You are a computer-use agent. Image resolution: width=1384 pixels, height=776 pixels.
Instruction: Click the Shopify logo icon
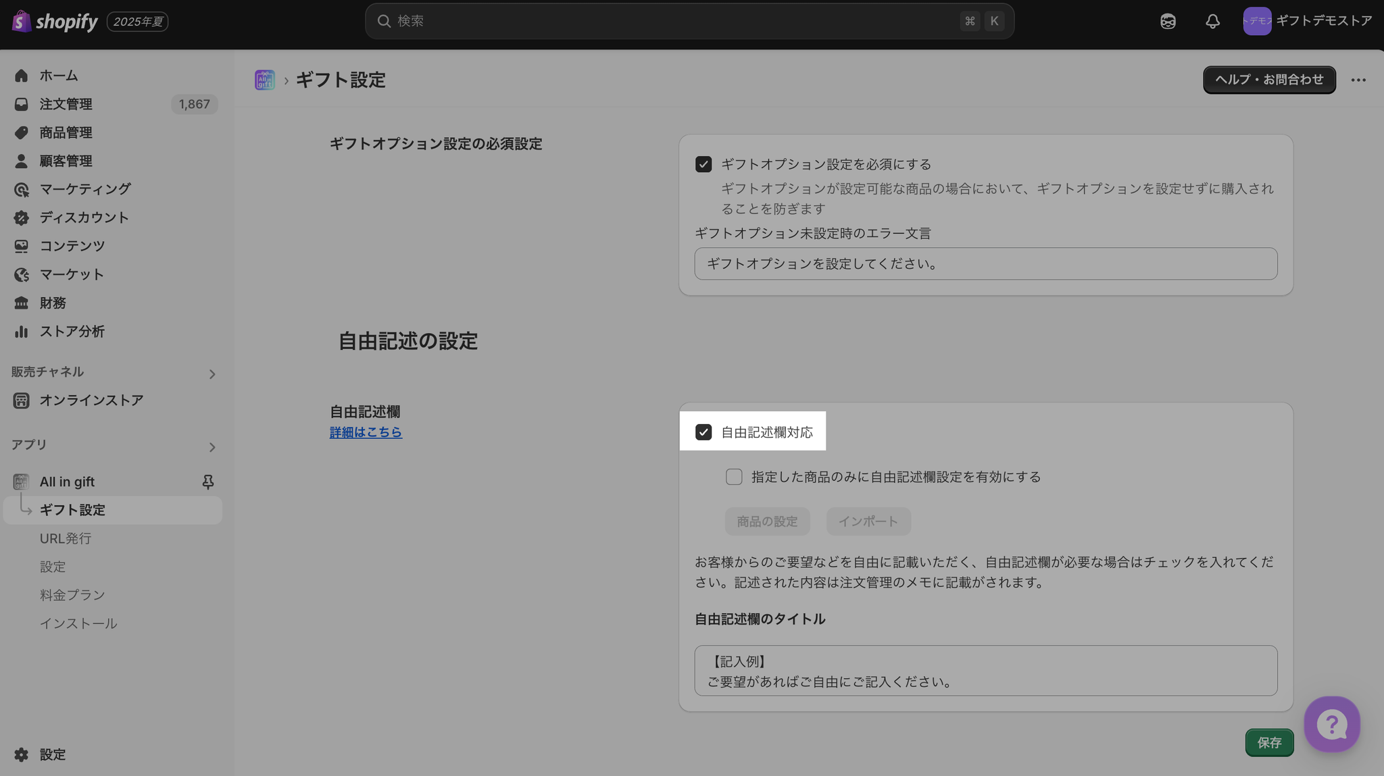click(21, 21)
